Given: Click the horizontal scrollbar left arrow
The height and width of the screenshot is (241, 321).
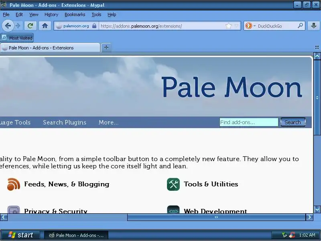Looking at the screenshot, I should [4, 217].
